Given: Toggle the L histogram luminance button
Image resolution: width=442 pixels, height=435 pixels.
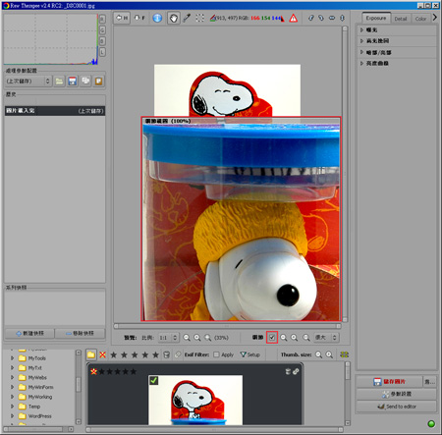Looking at the screenshot, I should point(102,52).
